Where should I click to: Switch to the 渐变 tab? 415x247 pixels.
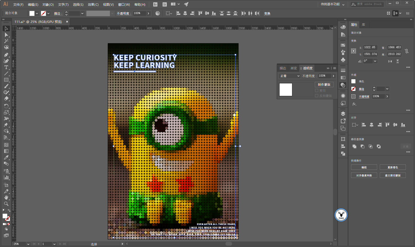294,68
